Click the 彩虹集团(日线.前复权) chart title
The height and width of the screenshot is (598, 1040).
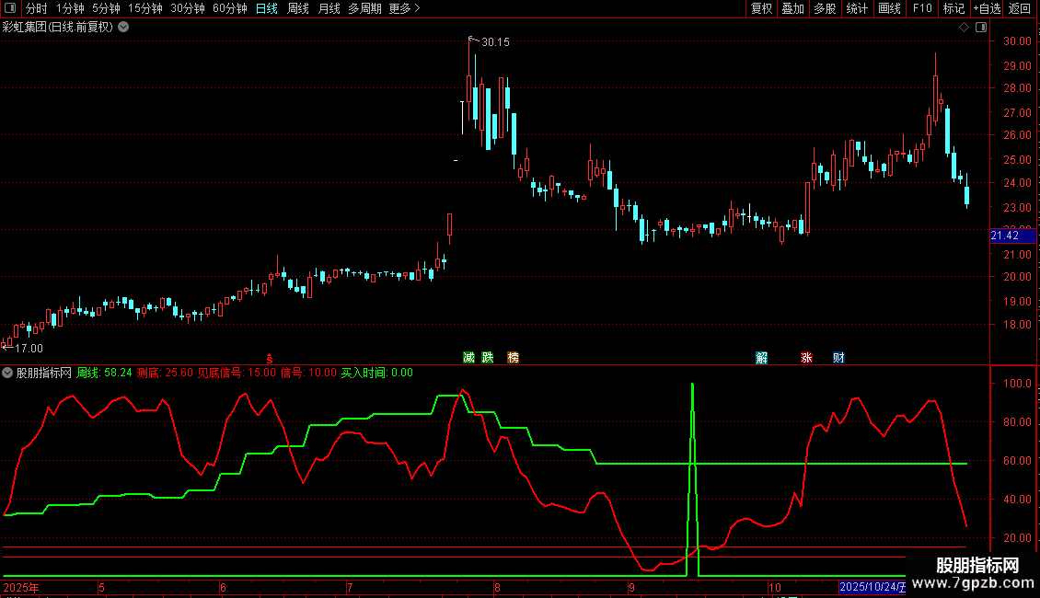pyautogui.click(x=58, y=28)
